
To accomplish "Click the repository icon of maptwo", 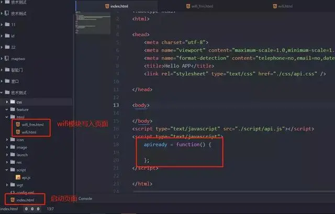I will [x=7, y=58].
